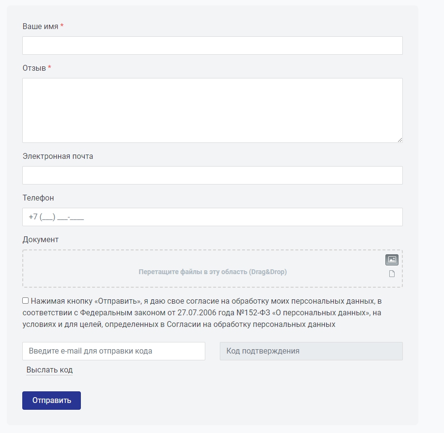Image resolution: width=444 pixels, height=433 pixels.
Task: Click the Drag&Drop file upload area text
Action: click(213, 272)
